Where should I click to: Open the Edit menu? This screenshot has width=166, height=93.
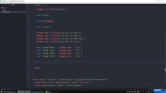click(4, 3)
